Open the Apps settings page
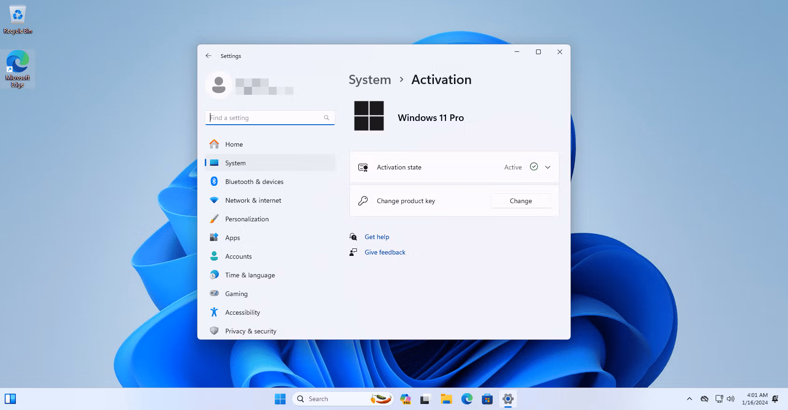 tap(270, 238)
